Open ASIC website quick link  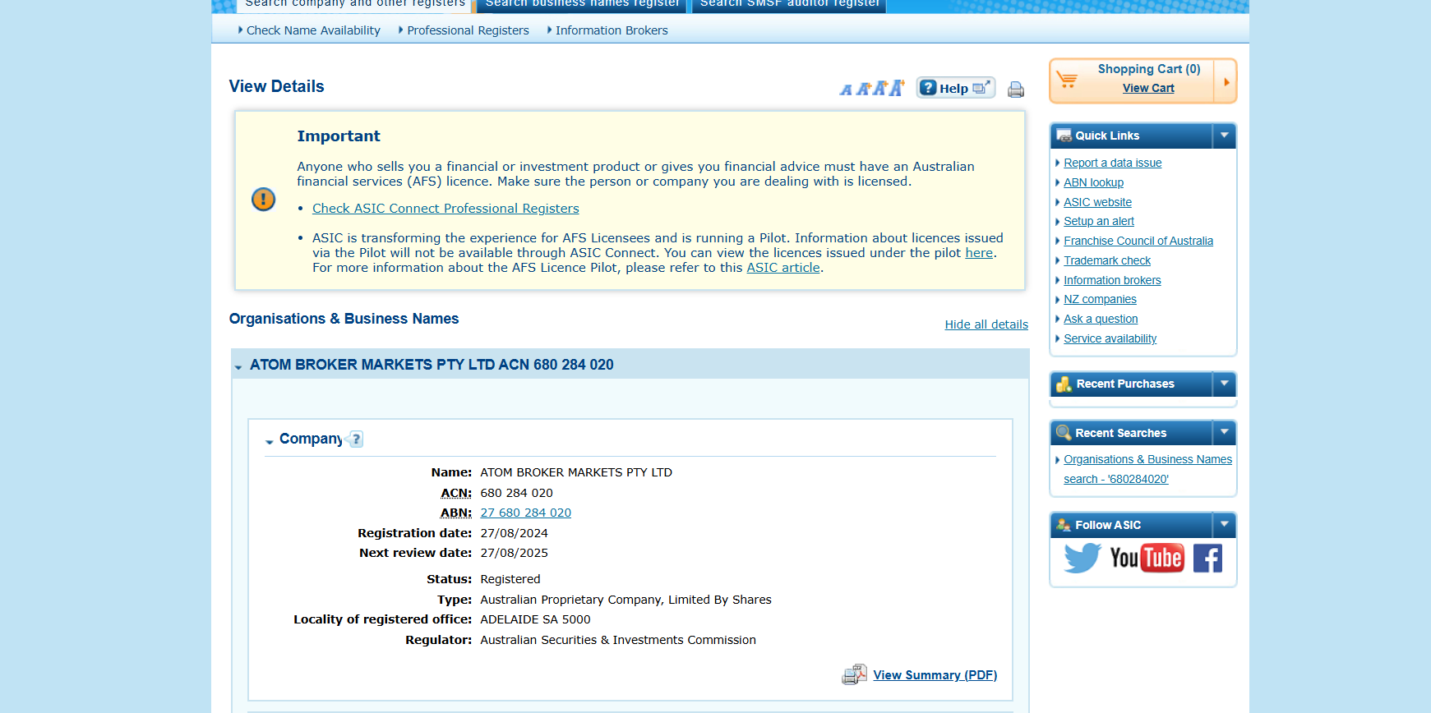tap(1097, 202)
